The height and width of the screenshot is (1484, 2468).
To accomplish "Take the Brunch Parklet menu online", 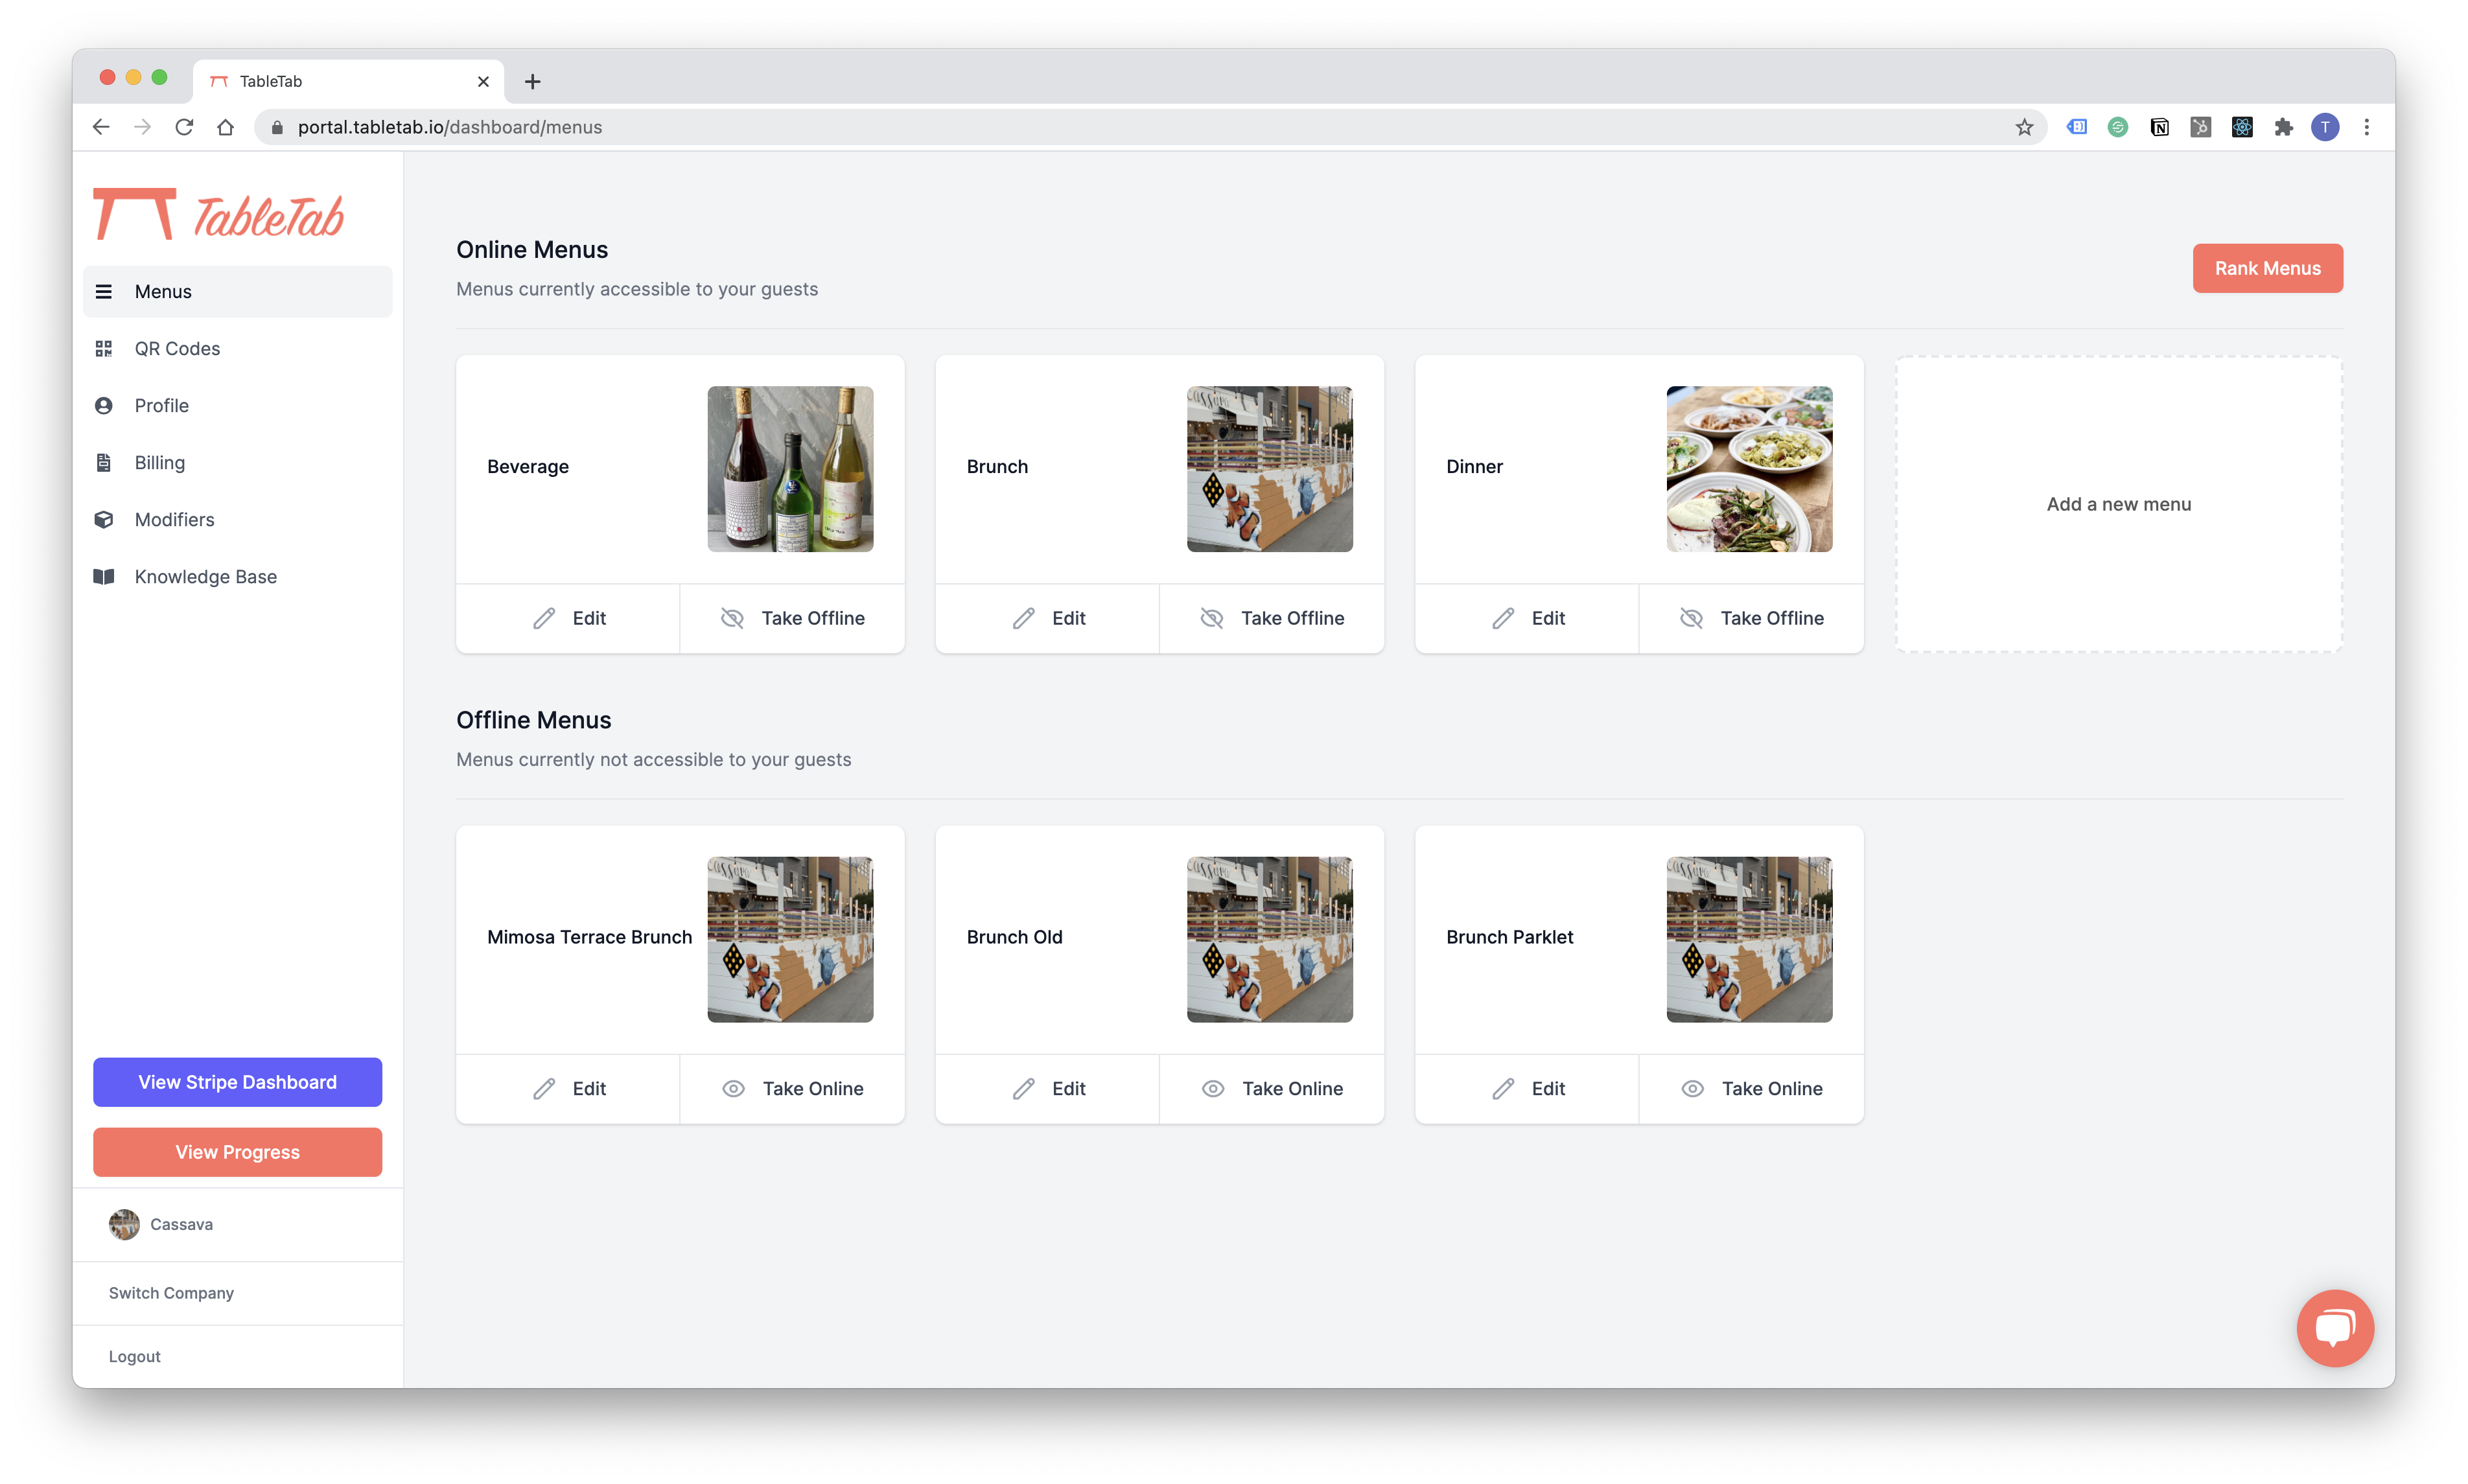I will coord(1751,1088).
